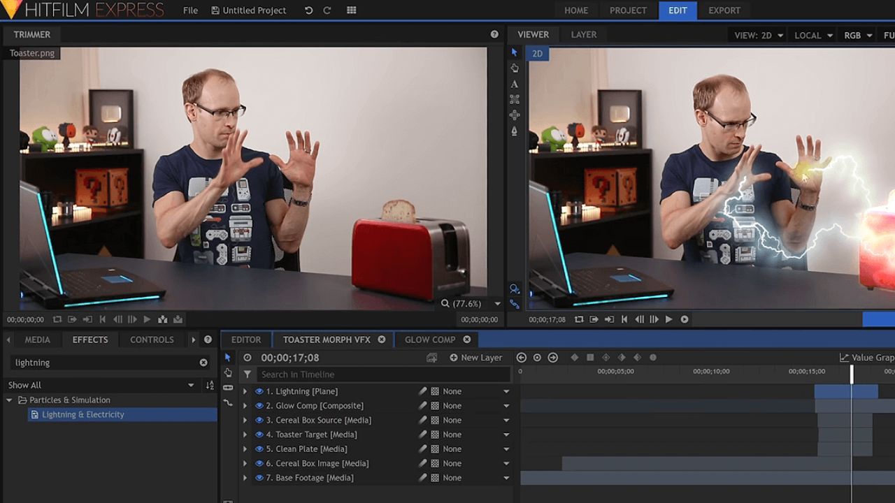Toggle loop playback in the Viewer
Viewport: 895px width, 503px height.
579,319
